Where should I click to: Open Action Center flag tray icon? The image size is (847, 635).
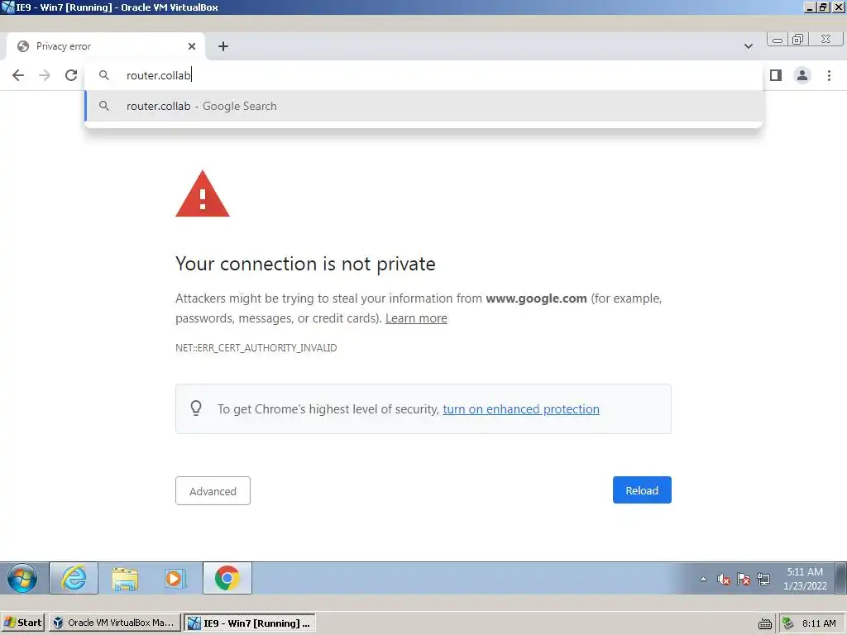pyautogui.click(x=744, y=580)
